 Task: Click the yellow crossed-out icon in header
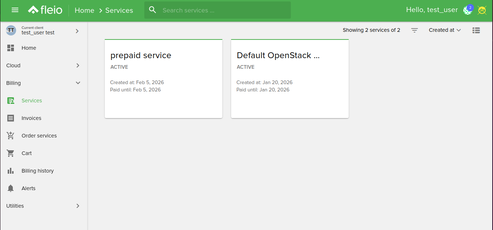[x=482, y=10]
